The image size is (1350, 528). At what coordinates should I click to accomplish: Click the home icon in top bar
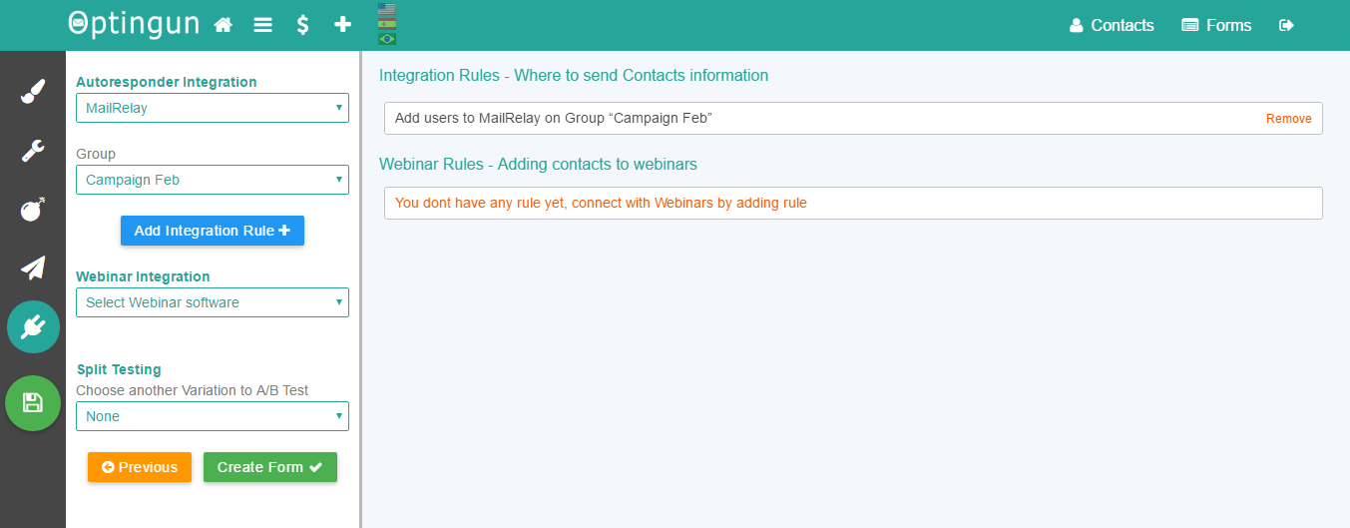224,25
